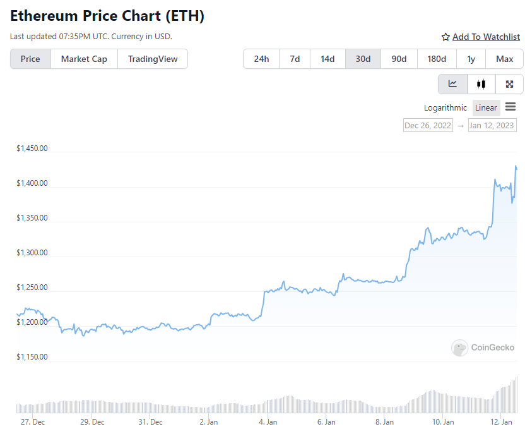This screenshot has height=436, width=525.
Task: Open fullscreen chart mode icon
Action: pyautogui.click(x=509, y=84)
